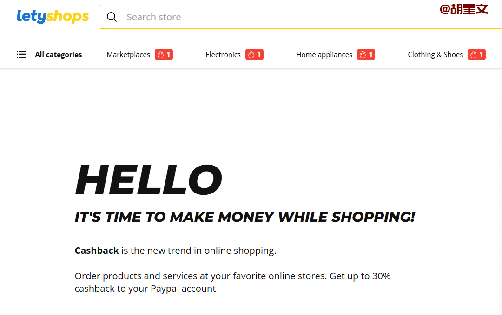Open Clothing & Shoes category

click(x=435, y=55)
